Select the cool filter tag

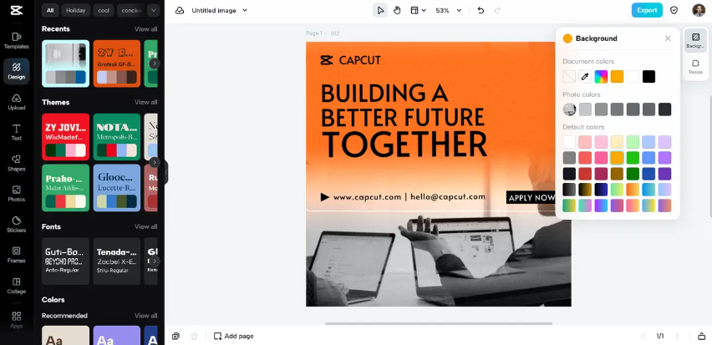(x=104, y=10)
